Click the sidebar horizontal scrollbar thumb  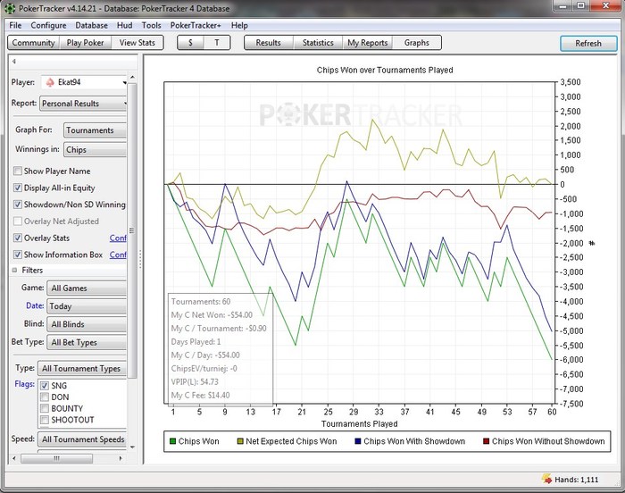pyautogui.click(x=56, y=458)
